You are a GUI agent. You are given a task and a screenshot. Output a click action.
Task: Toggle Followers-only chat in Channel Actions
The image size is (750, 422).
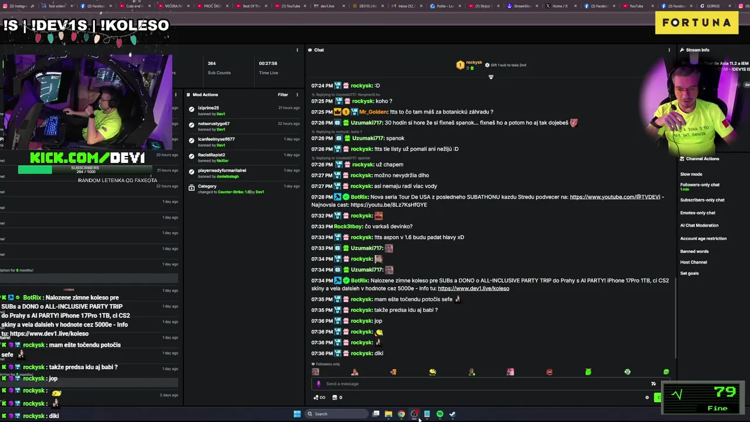click(x=700, y=186)
